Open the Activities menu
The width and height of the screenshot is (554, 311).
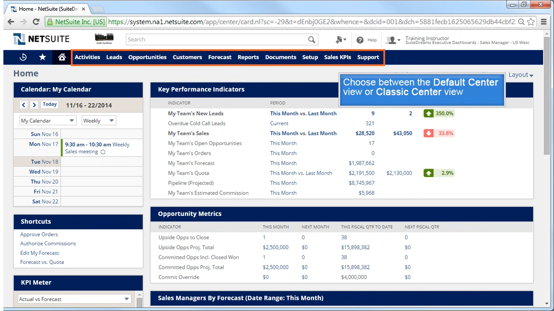pyautogui.click(x=87, y=57)
